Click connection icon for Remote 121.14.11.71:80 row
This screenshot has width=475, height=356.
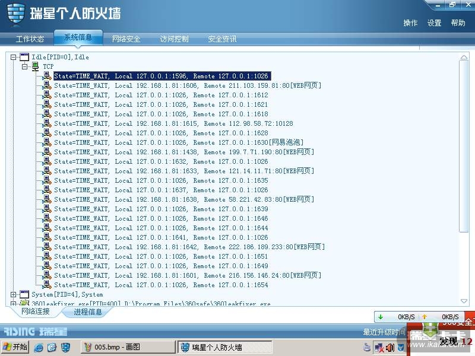tap(47, 171)
